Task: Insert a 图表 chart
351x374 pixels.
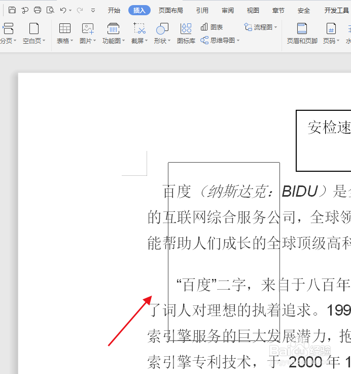Action: [x=212, y=27]
